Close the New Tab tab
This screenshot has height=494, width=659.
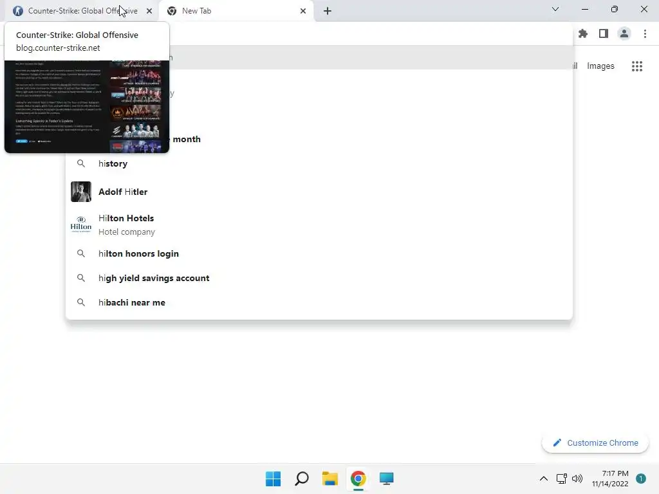pyautogui.click(x=303, y=11)
